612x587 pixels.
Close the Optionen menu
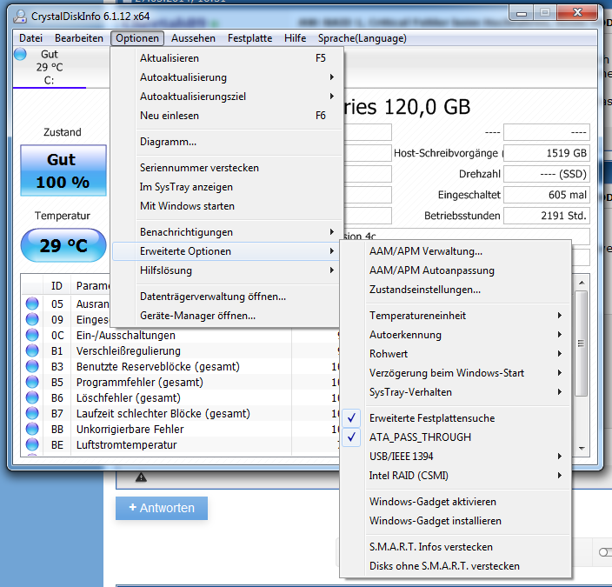click(x=137, y=38)
